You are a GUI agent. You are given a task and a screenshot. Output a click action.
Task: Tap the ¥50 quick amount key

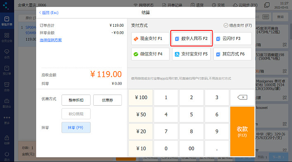coord(141,114)
